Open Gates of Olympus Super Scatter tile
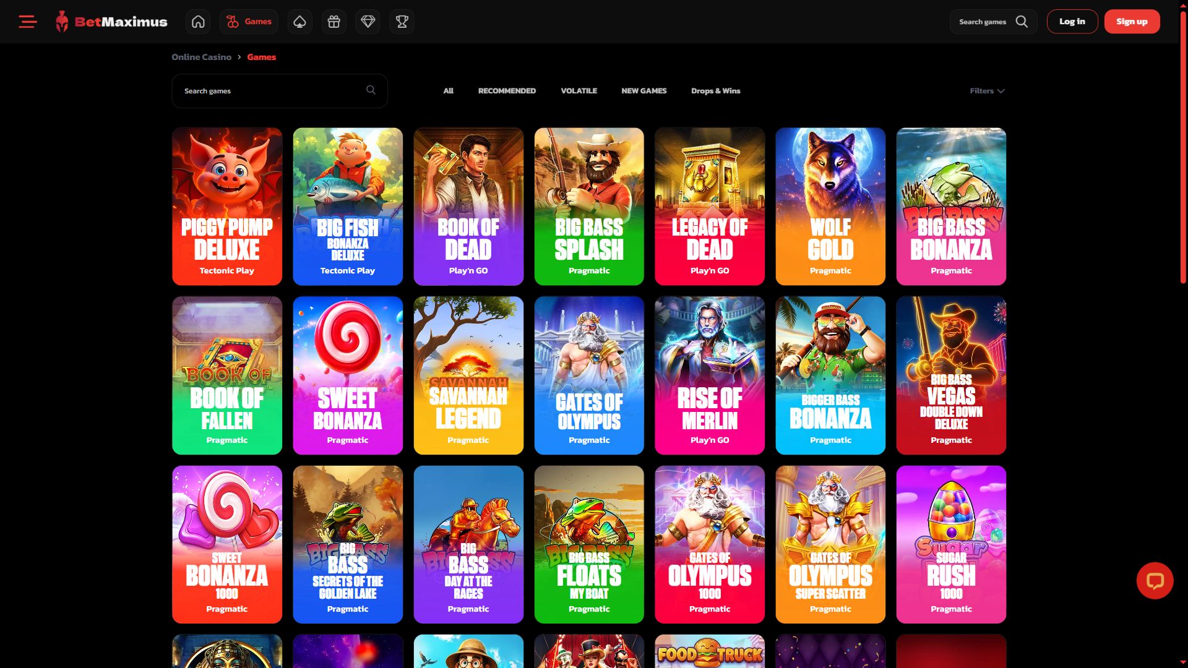 [x=830, y=544]
